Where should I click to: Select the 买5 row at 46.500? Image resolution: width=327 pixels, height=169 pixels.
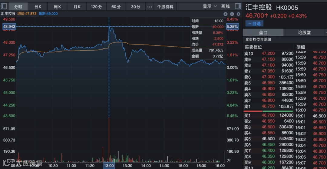[x=268, y=139]
